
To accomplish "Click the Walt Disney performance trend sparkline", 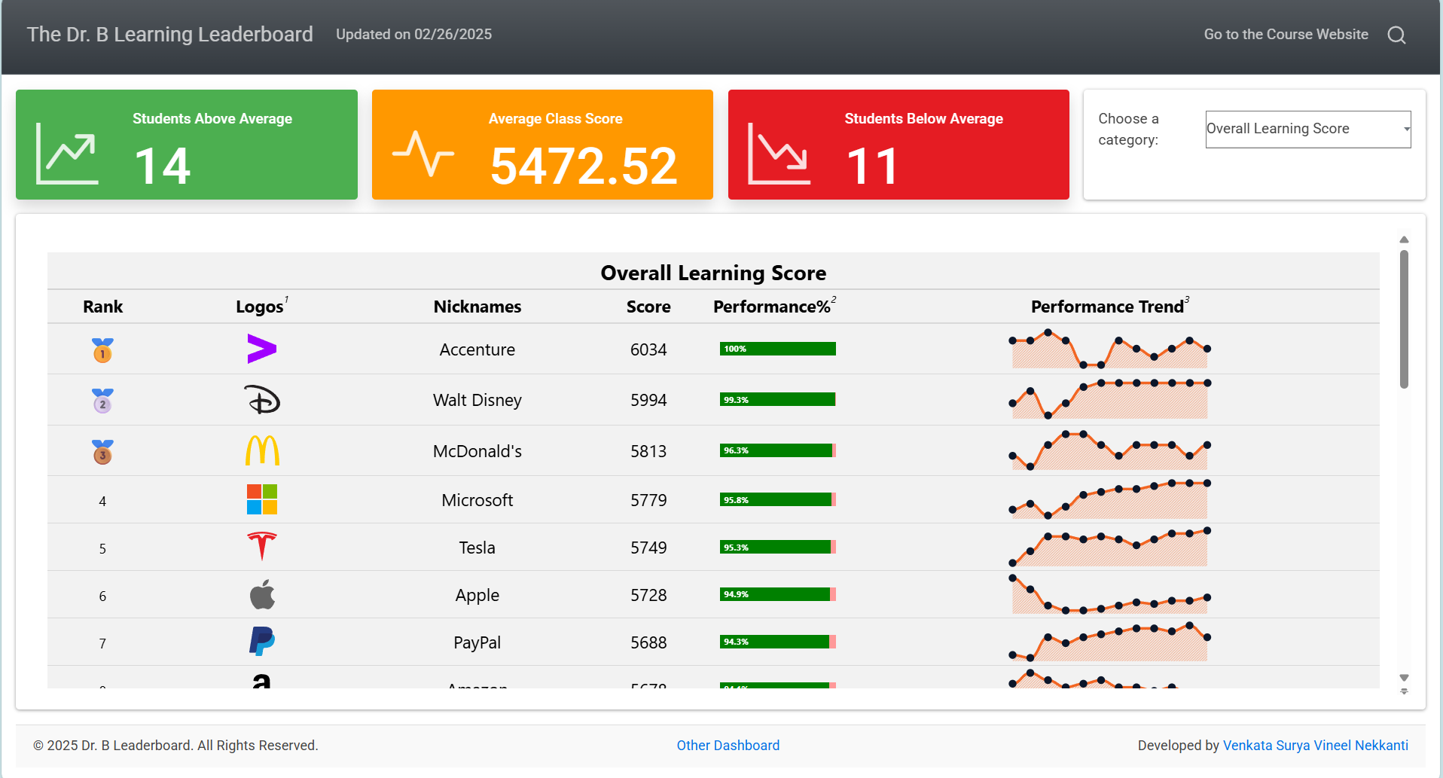I will (x=1109, y=399).
